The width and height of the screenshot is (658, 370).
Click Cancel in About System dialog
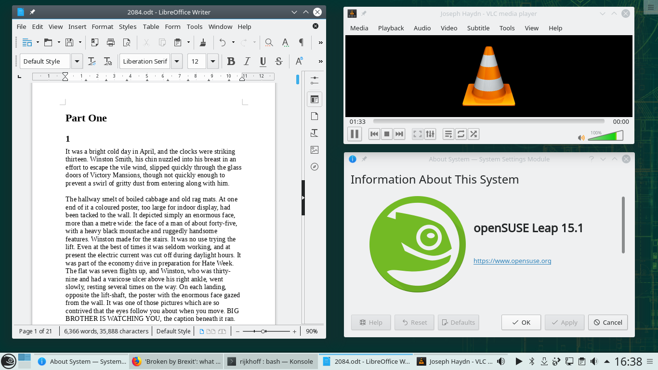tap(608, 322)
